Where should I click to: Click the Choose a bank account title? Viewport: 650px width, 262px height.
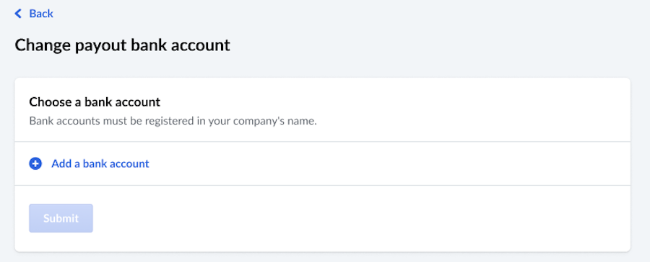coord(95,101)
